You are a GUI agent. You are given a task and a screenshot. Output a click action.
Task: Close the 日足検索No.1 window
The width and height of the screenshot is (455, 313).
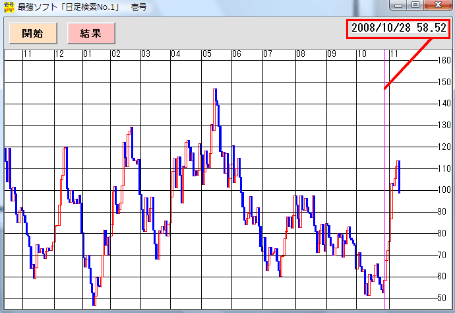(x=438, y=5)
